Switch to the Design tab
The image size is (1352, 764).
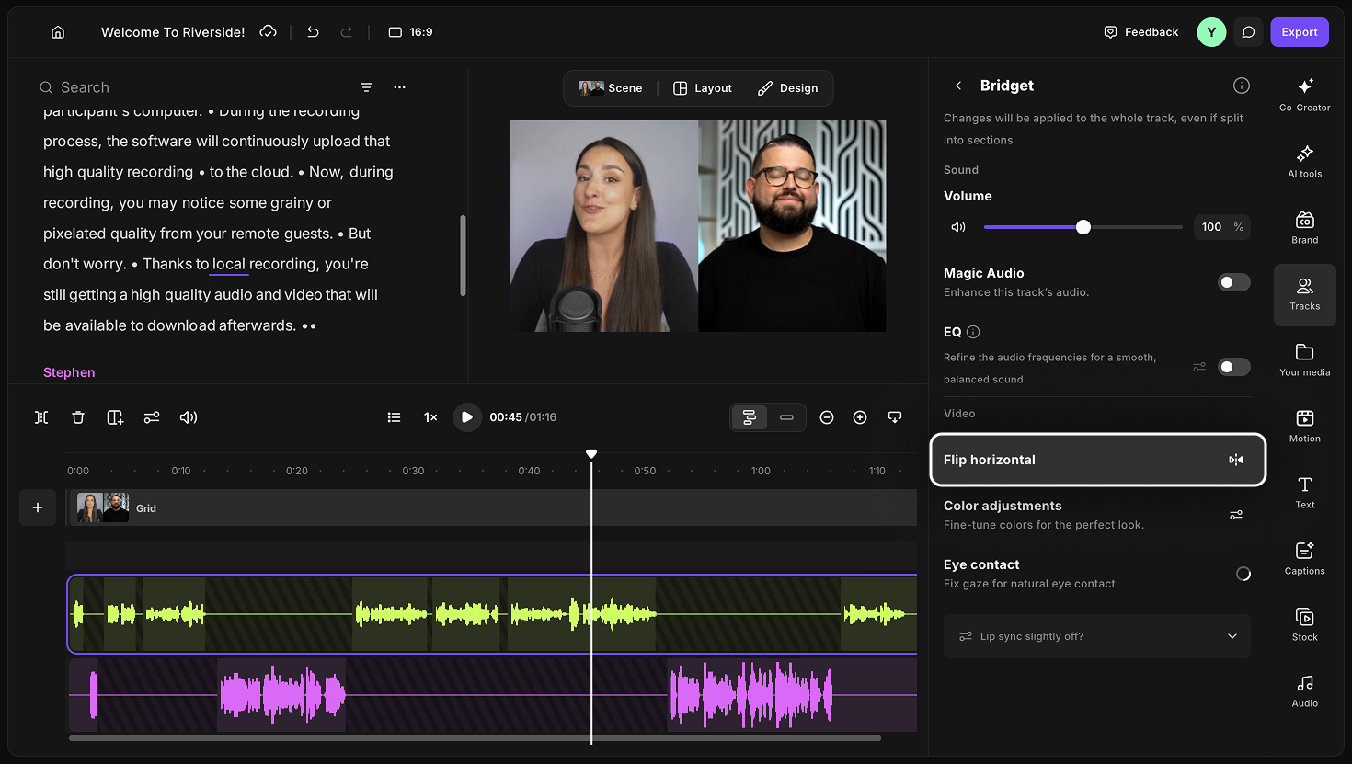click(788, 88)
